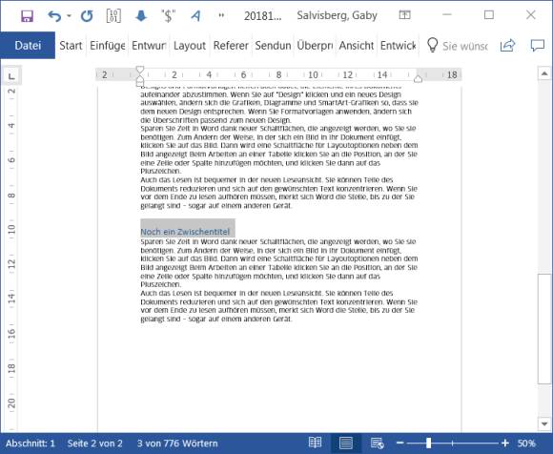The height and width of the screenshot is (454, 553).
Task: Click the "$" quick access icon
Action: pos(168,16)
